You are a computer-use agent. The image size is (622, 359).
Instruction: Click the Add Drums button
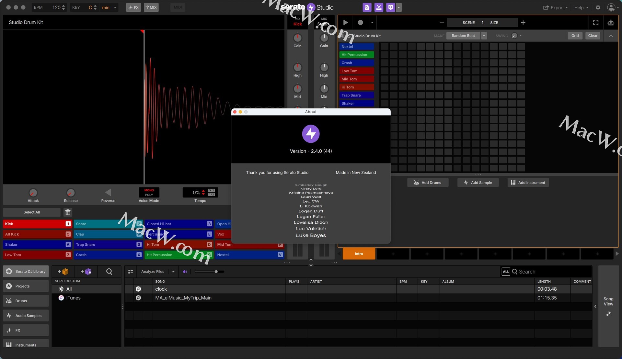(x=428, y=183)
